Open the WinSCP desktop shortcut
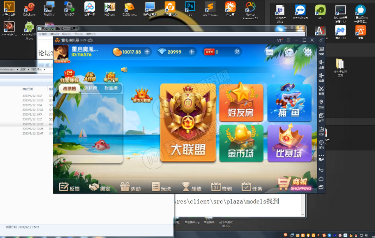Viewport: 375px width, 238px height. (69, 8)
